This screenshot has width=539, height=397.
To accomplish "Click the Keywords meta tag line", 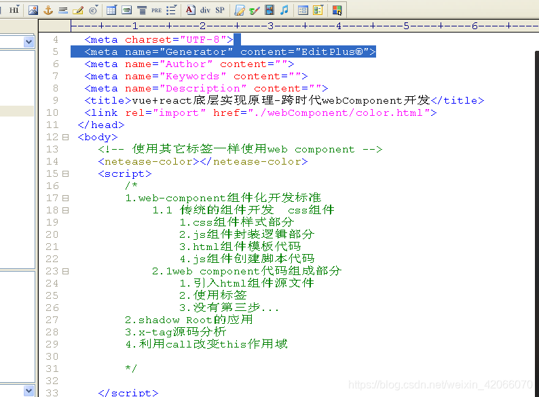I will [x=196, y=76].
